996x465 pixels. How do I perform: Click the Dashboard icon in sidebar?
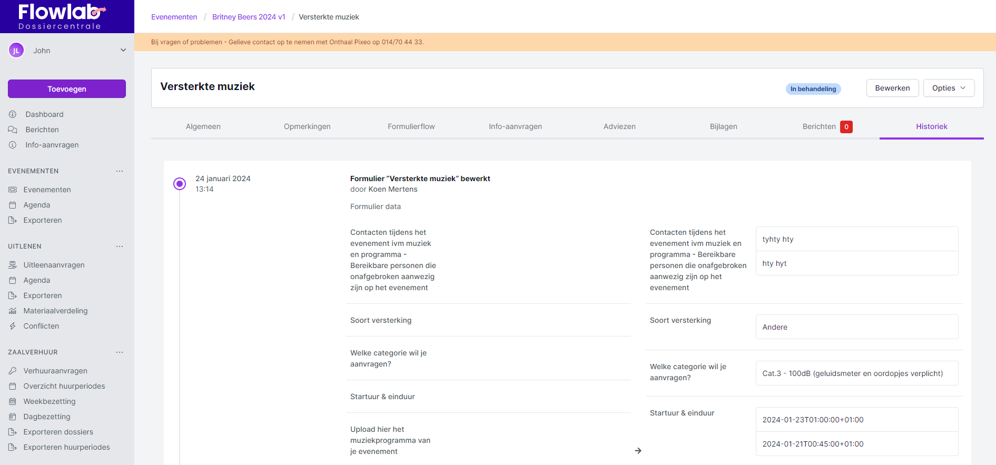pos(13,114)
